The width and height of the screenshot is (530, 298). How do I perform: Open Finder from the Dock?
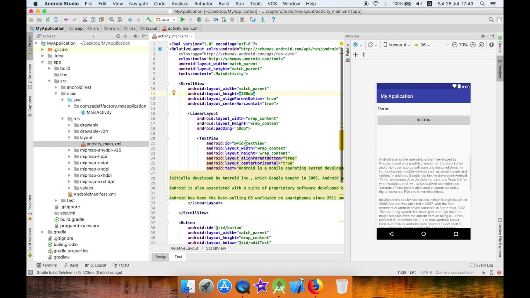(188, 286)
